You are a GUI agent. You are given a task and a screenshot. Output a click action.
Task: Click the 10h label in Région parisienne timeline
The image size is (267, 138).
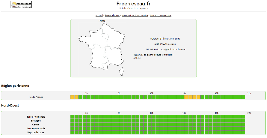pyautogui.click(x=152, y=93)
